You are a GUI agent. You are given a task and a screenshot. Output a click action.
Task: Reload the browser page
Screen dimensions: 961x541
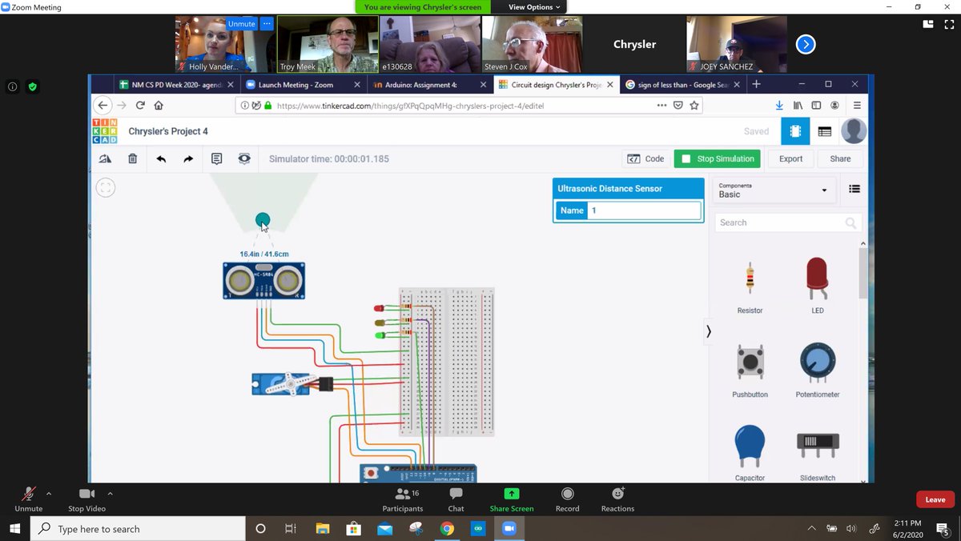click(x=140, y=105)
